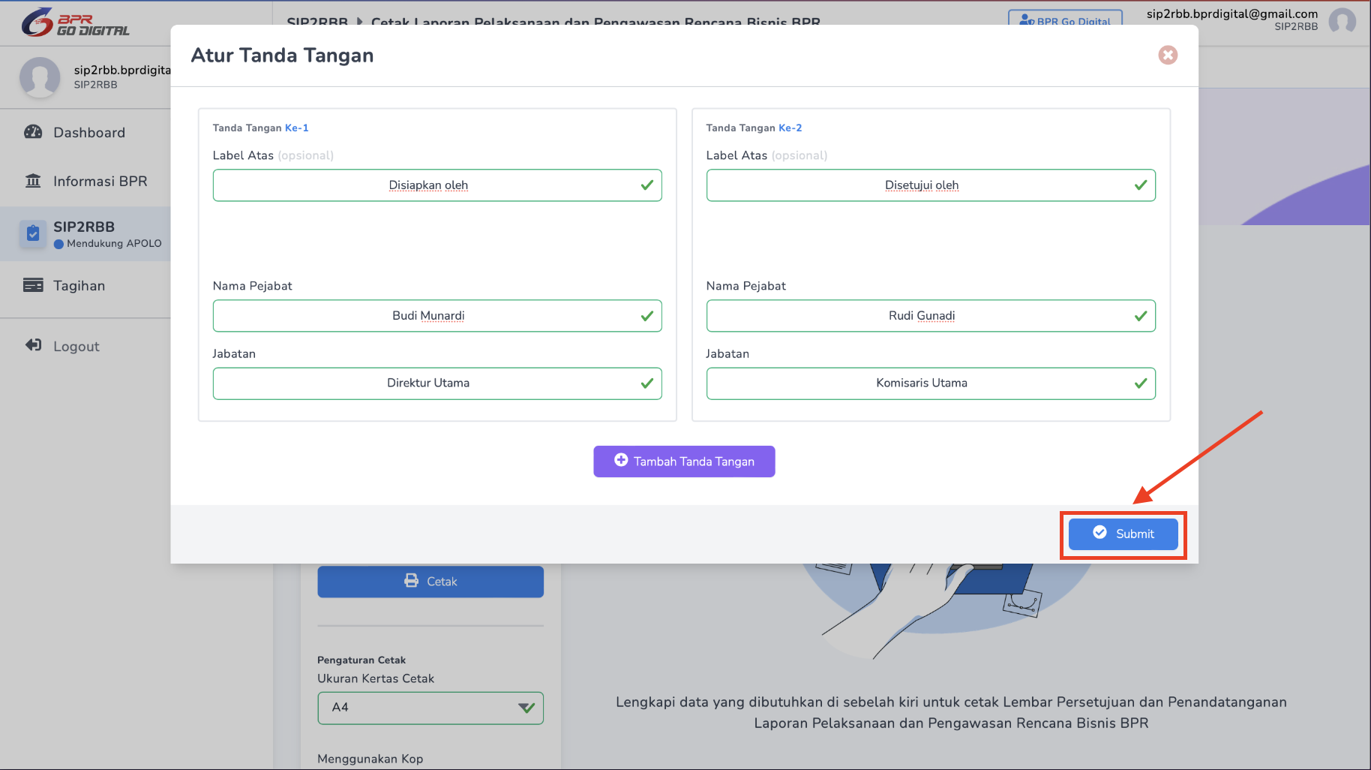1371x770 pixels.
Task: Open Tagihan in the sidebar
Action: pos(85,286)
